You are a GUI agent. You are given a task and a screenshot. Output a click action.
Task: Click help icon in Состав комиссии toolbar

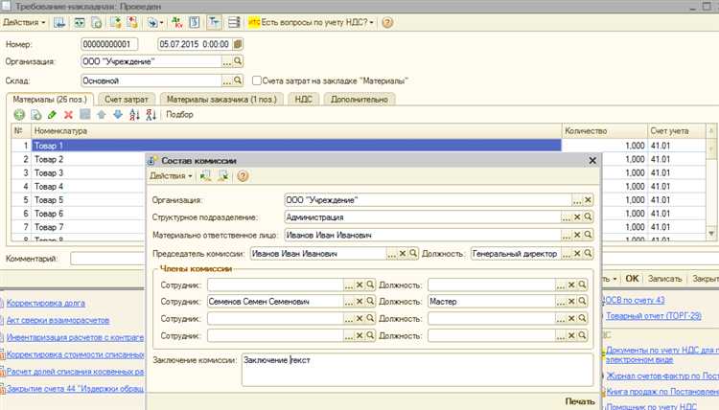click(x=243, y=176)
